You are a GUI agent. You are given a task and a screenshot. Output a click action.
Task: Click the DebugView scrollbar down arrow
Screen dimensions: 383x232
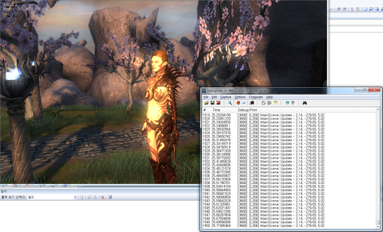(378, 226)
